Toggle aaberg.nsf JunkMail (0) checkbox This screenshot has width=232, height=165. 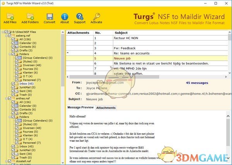13,87
